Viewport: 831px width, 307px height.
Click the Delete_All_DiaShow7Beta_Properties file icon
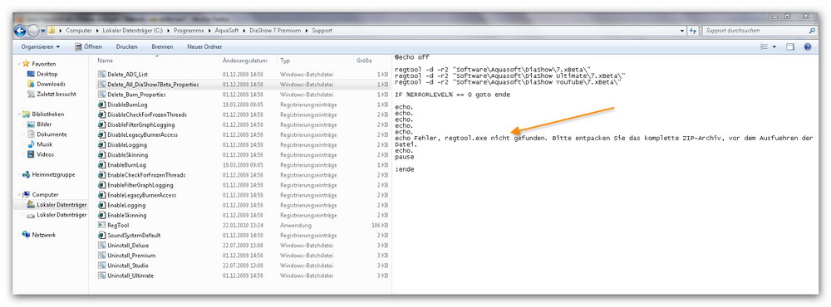pyautogui.click(x=101, y=84)
